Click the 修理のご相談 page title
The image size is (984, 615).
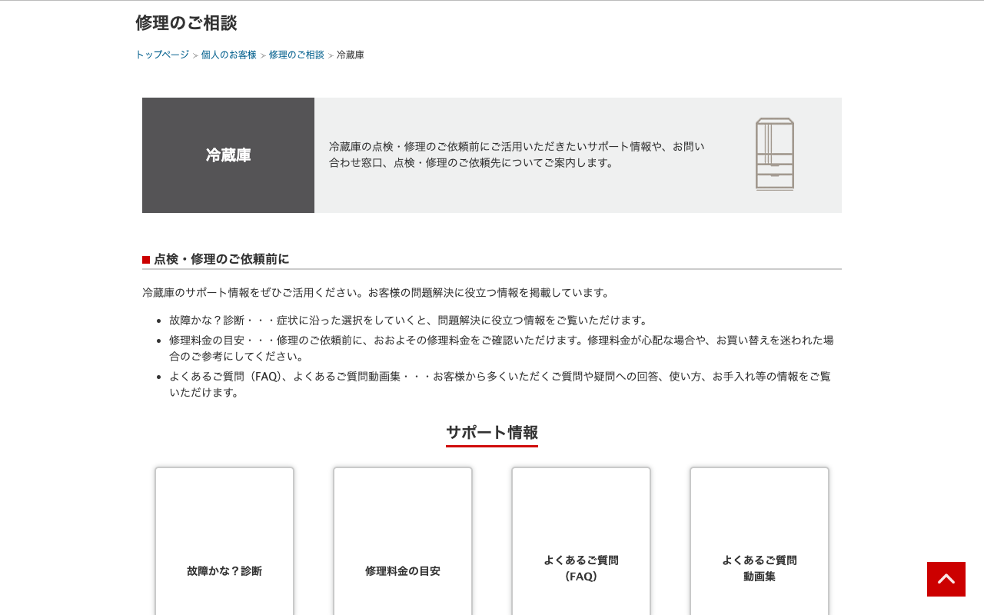tap(185, 23)
